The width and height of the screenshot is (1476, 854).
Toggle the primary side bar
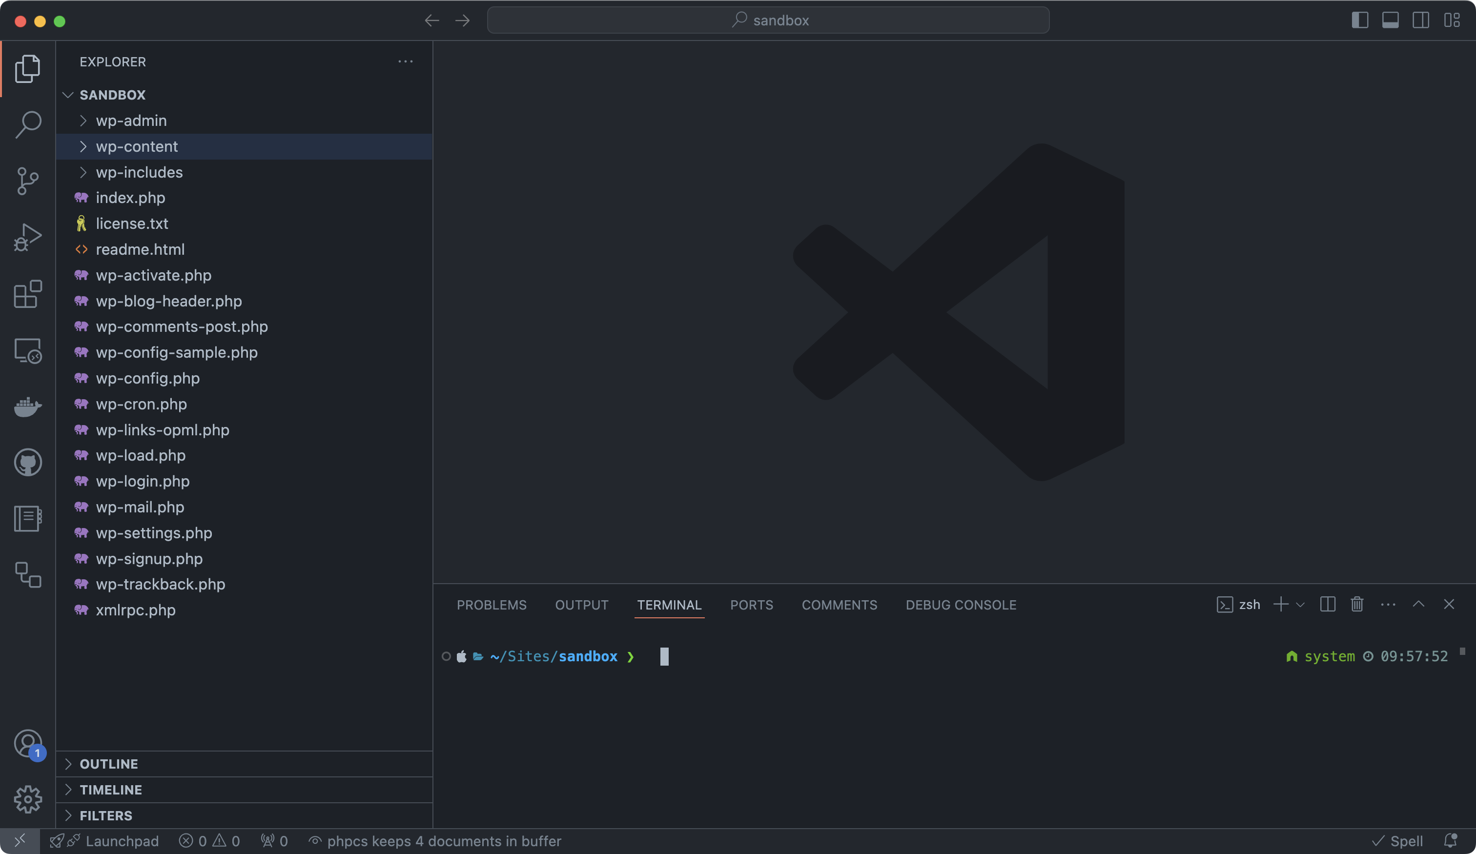point(1360,20)
